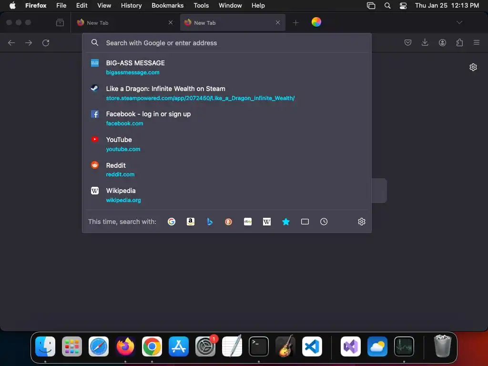Open Like a Dragon Steam suggestion
The image size is (488, 366).
227,93
